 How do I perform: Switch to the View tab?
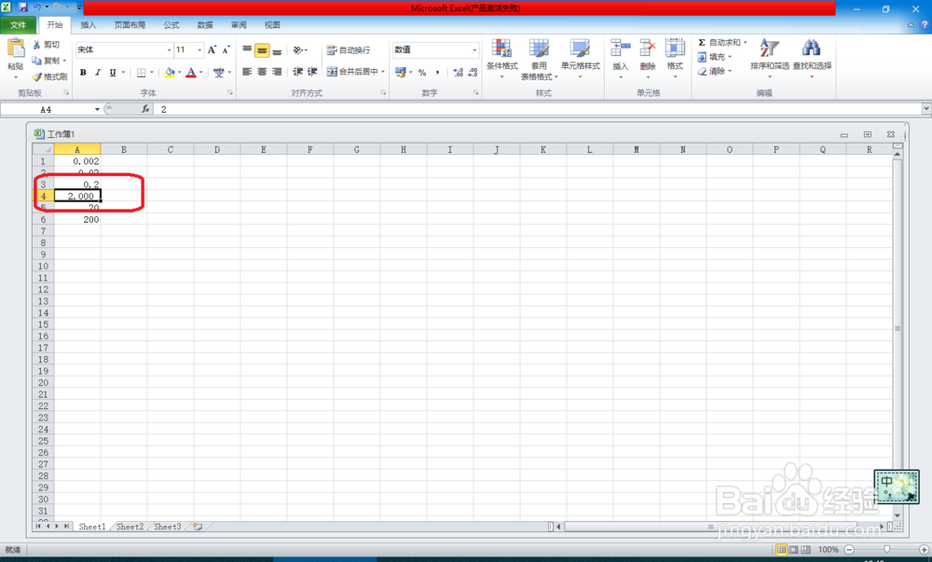click(x=272, y=25)
